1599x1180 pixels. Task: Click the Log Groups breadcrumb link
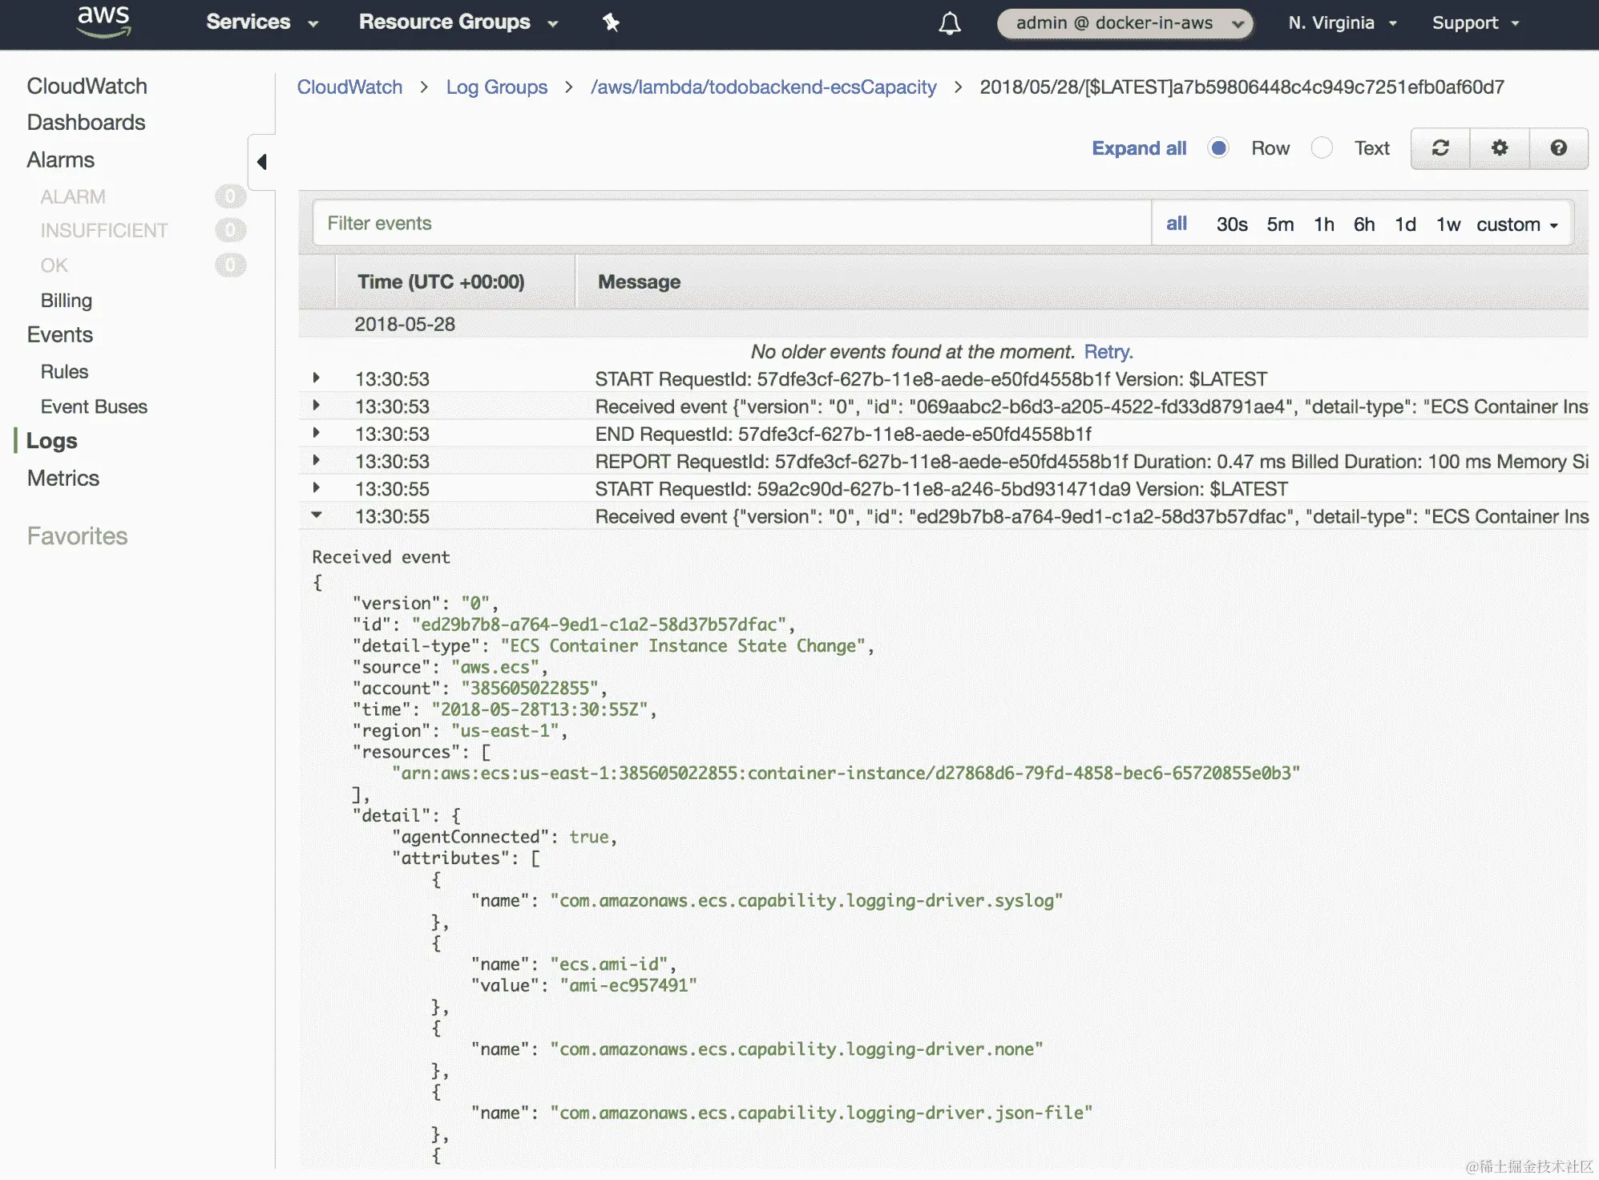coord(496,87)
